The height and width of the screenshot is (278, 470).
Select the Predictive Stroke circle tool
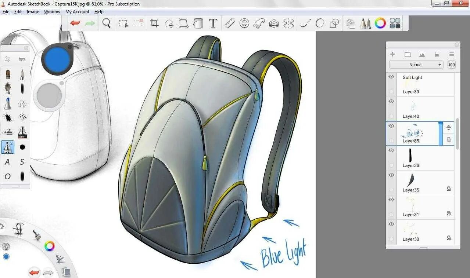(x=320, y=23)
